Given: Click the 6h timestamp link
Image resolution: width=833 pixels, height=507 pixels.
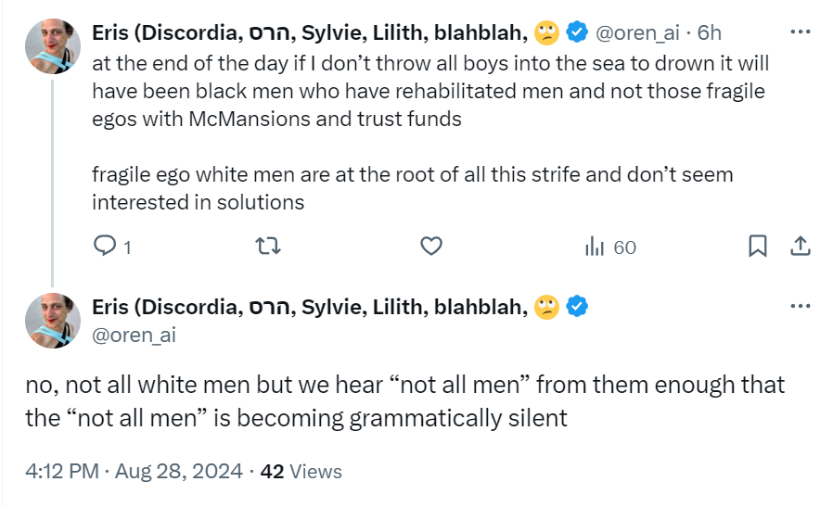Looking at the screenshot, I should pyautogui.click(x=710, y=33).
